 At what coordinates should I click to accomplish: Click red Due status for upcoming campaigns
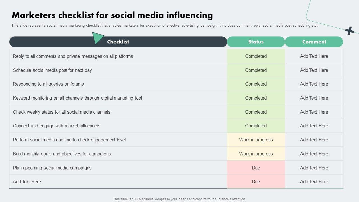click(x=256, y=168)
